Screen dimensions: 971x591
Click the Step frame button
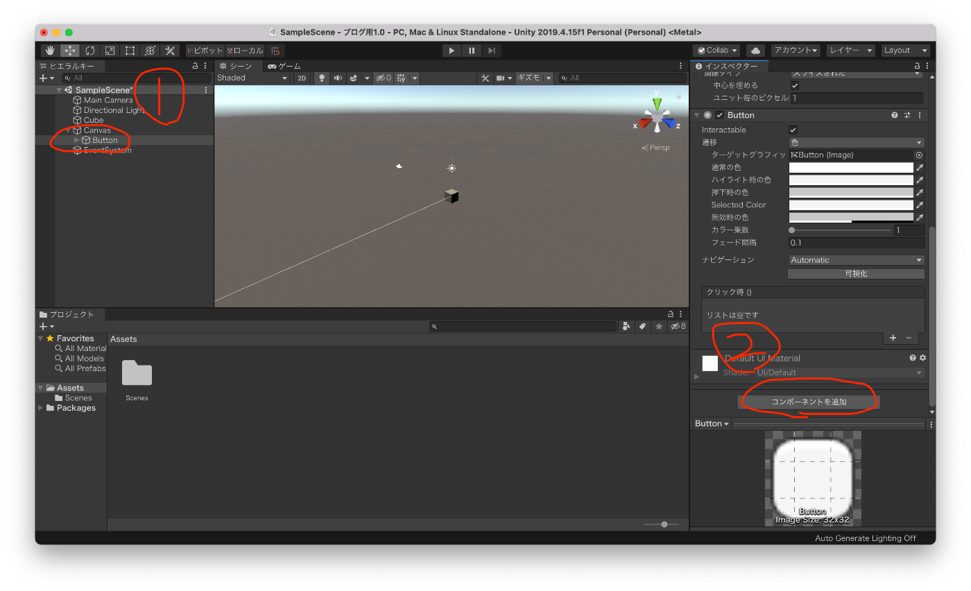point(491,51)
